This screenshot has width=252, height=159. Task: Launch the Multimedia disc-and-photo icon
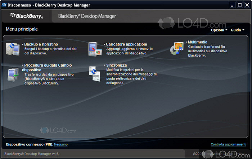click(x=177, y=48)
